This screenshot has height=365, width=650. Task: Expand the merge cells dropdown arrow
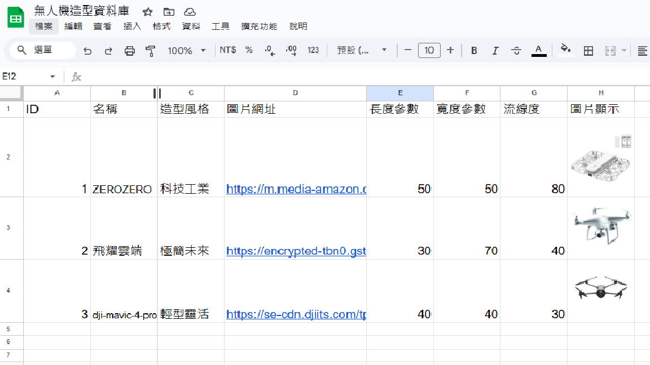pos(624,51)
